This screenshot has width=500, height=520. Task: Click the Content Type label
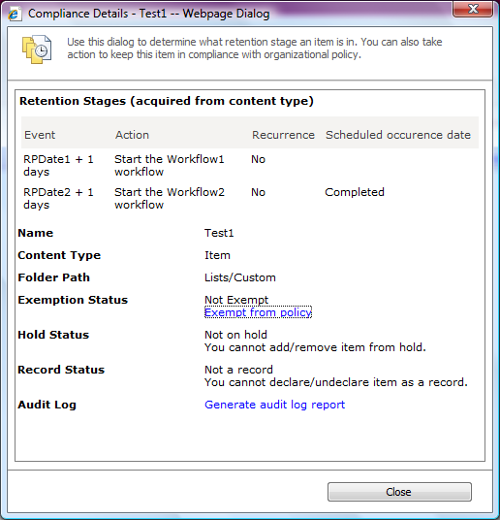click(59, 255)
